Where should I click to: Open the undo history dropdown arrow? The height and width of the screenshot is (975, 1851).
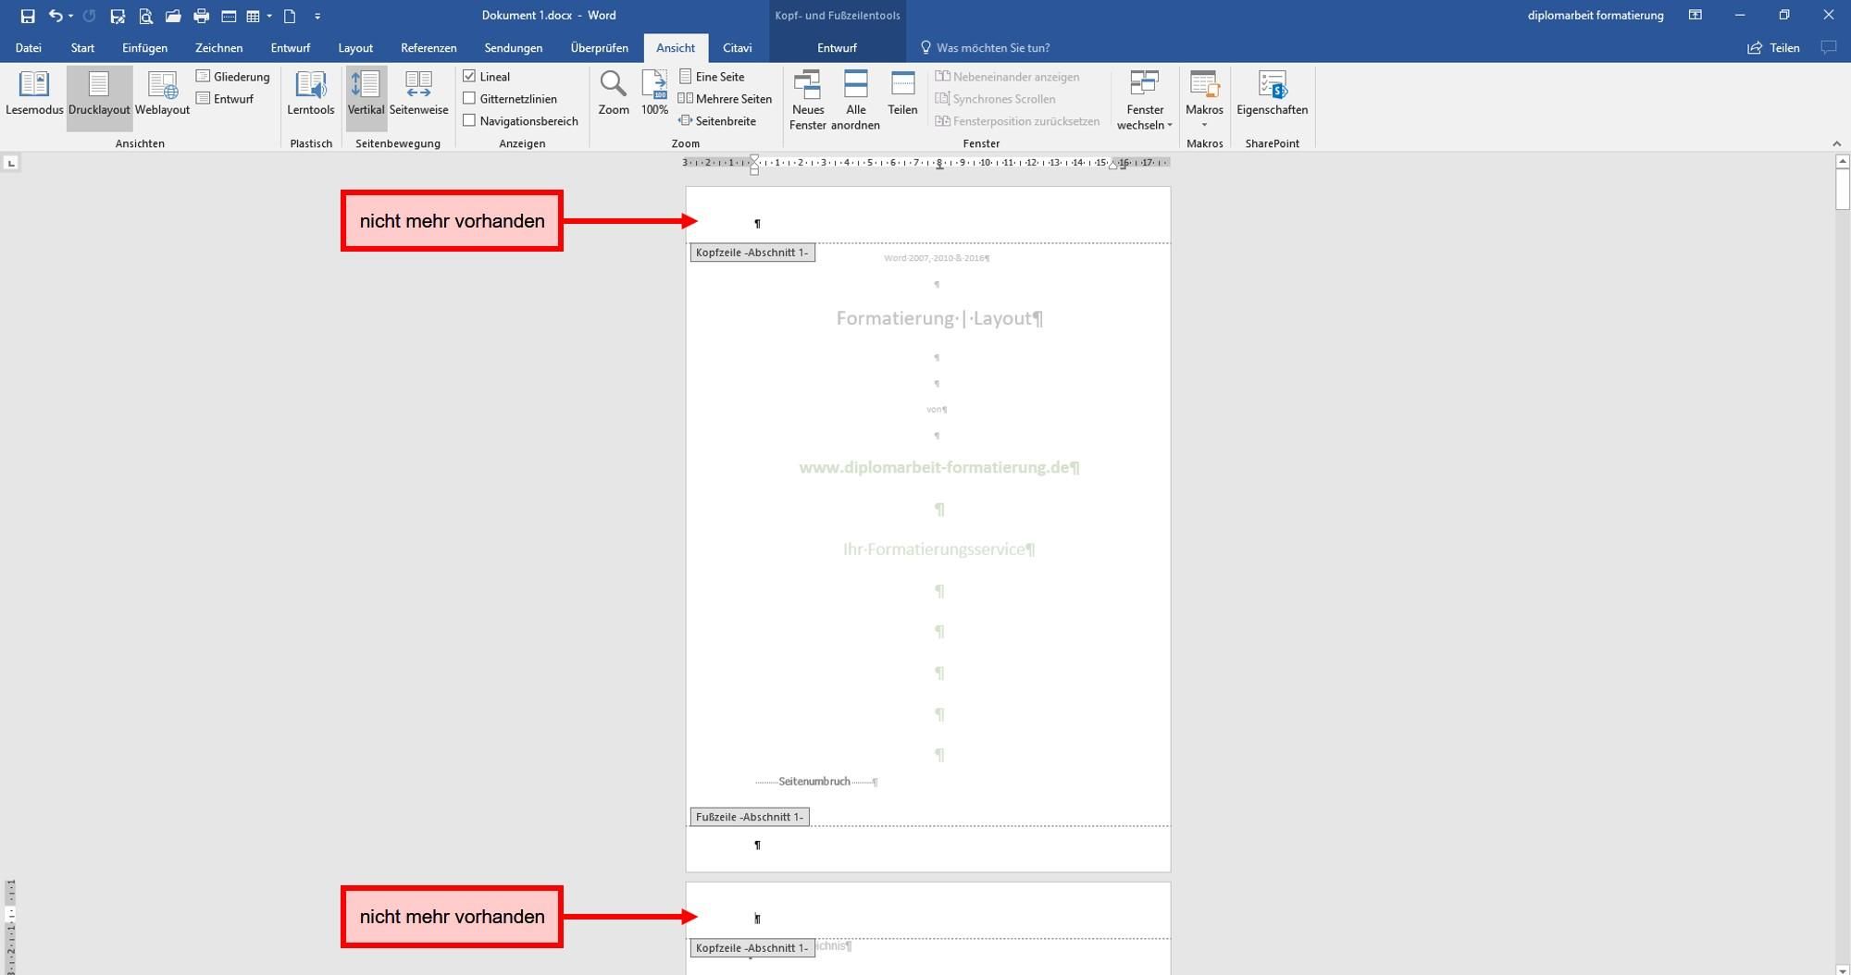(x=70, y=16)
